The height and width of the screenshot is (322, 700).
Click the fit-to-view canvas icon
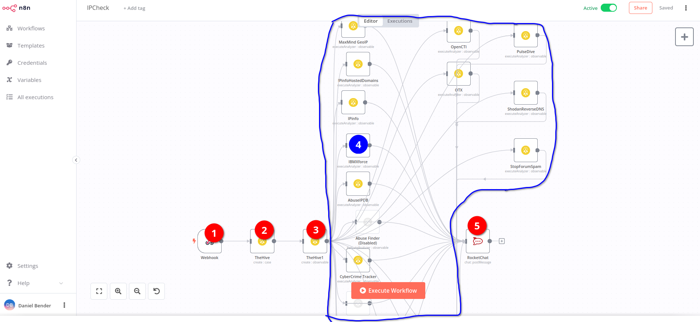click(x=99, y=291)
